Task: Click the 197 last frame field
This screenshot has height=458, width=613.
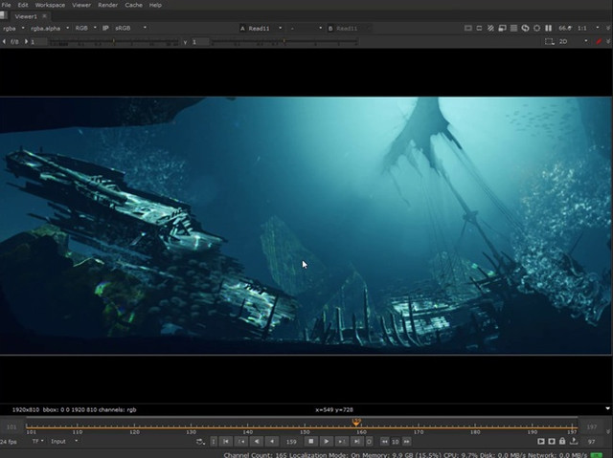Action: 592,426
